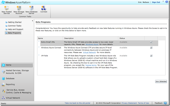Select the VM Role name cell
170x106 pixels.
tap(44, 56)
